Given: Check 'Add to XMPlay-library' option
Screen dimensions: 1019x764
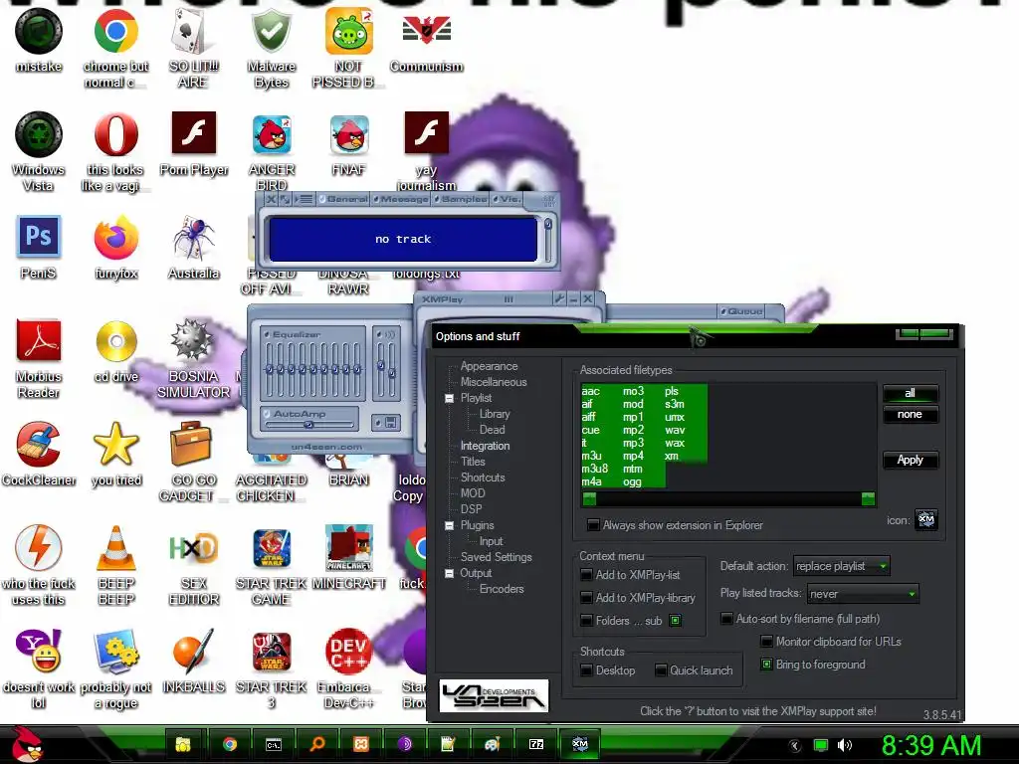Looking at the screenshot, I should (x=586, y=598).
